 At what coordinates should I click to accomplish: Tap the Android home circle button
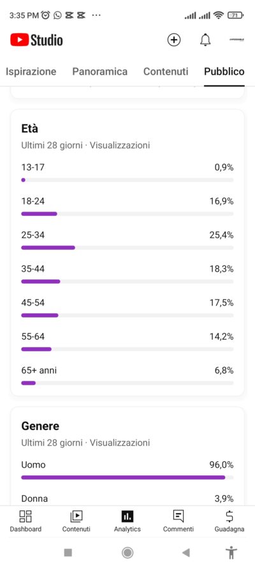pos(127,553)
